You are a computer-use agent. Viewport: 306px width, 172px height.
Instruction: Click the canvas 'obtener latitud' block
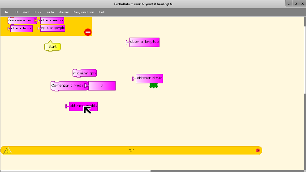[x=148, y=78]
